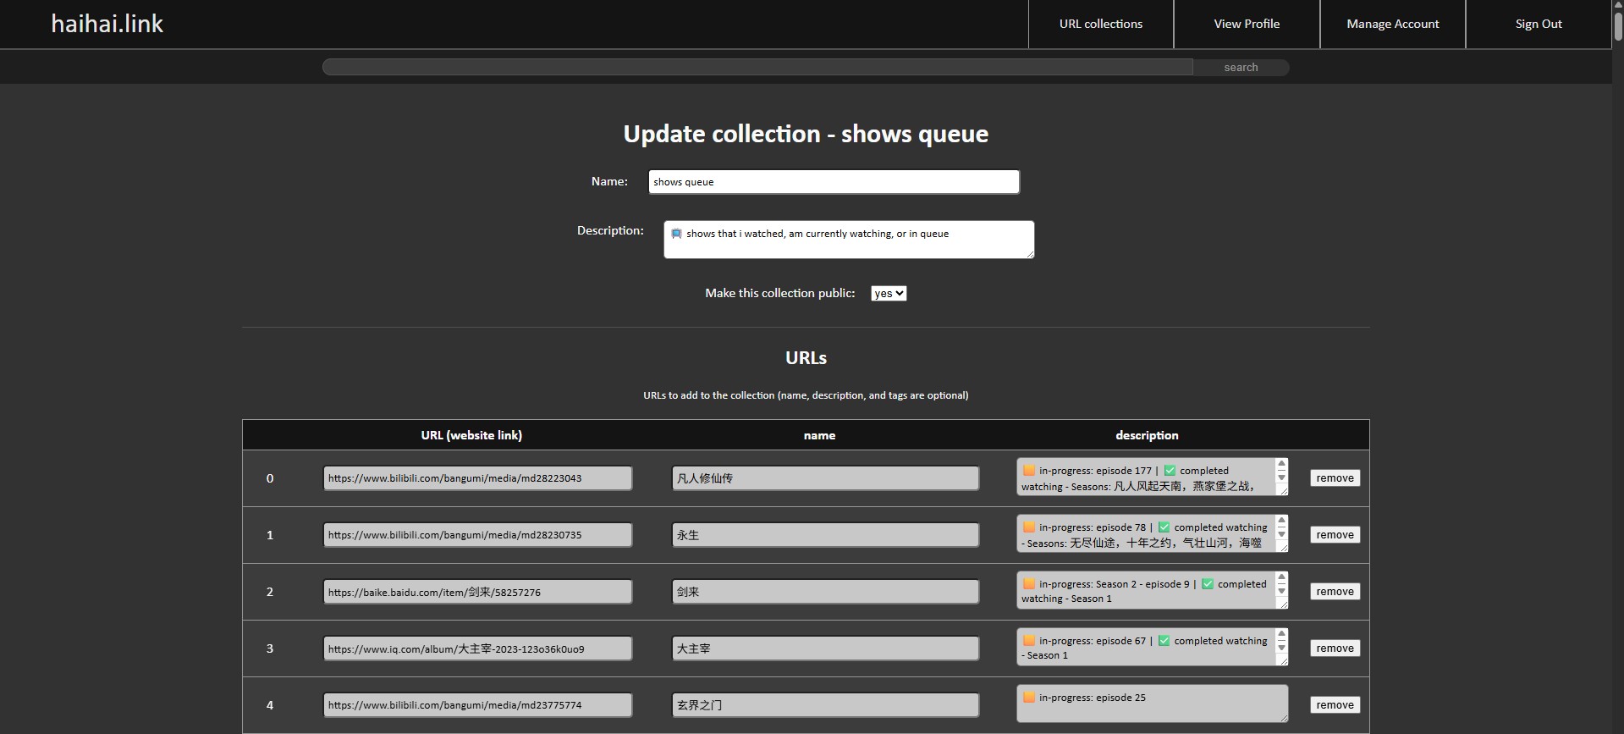
Task: Open Manage Account from the navigation bar
Action: coord(1392,24)
